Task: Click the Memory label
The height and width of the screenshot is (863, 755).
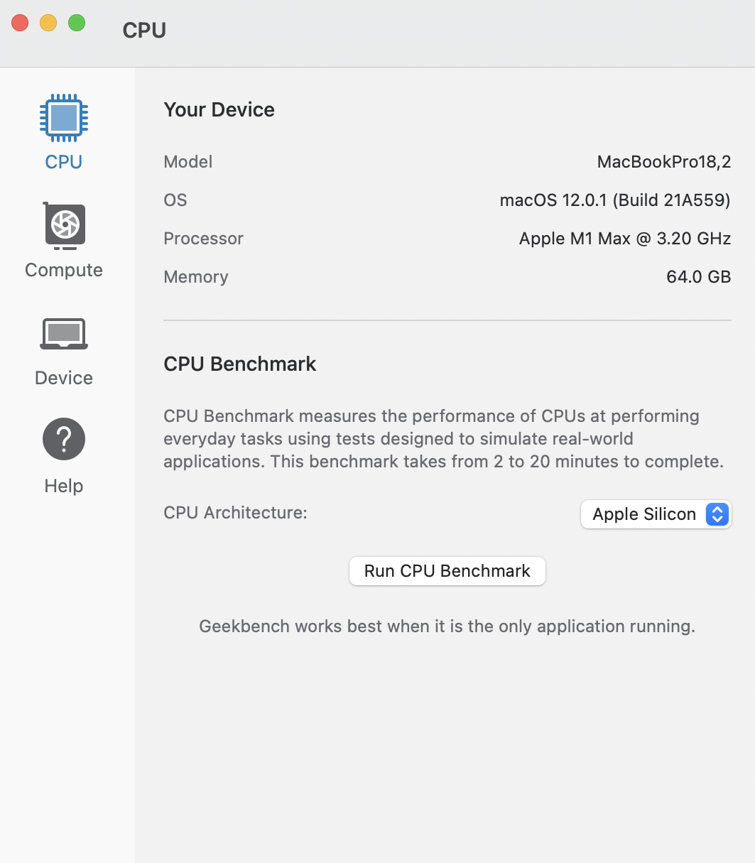Action: click(196, 277)
